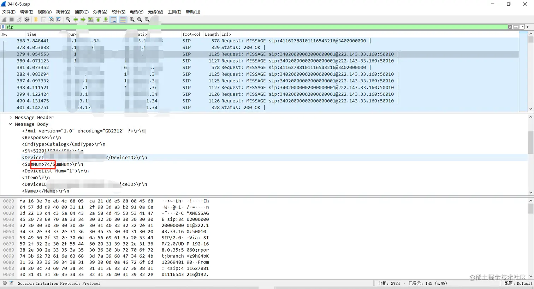Toggle auto-scroll during live capture
Viewport: 534px width, 289px height.
tap(113, 19)
